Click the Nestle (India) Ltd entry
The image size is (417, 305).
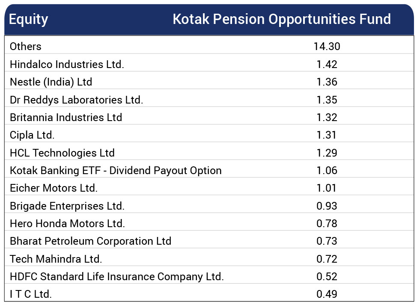(51, 82)
